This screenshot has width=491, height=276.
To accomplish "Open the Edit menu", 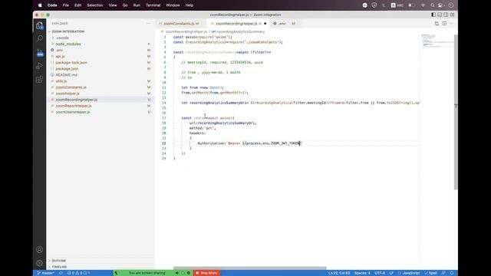I will click(x=77, y=5).
